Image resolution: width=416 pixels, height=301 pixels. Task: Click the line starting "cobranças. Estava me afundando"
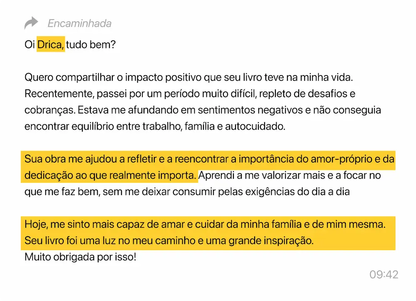(x=203, y=110)
